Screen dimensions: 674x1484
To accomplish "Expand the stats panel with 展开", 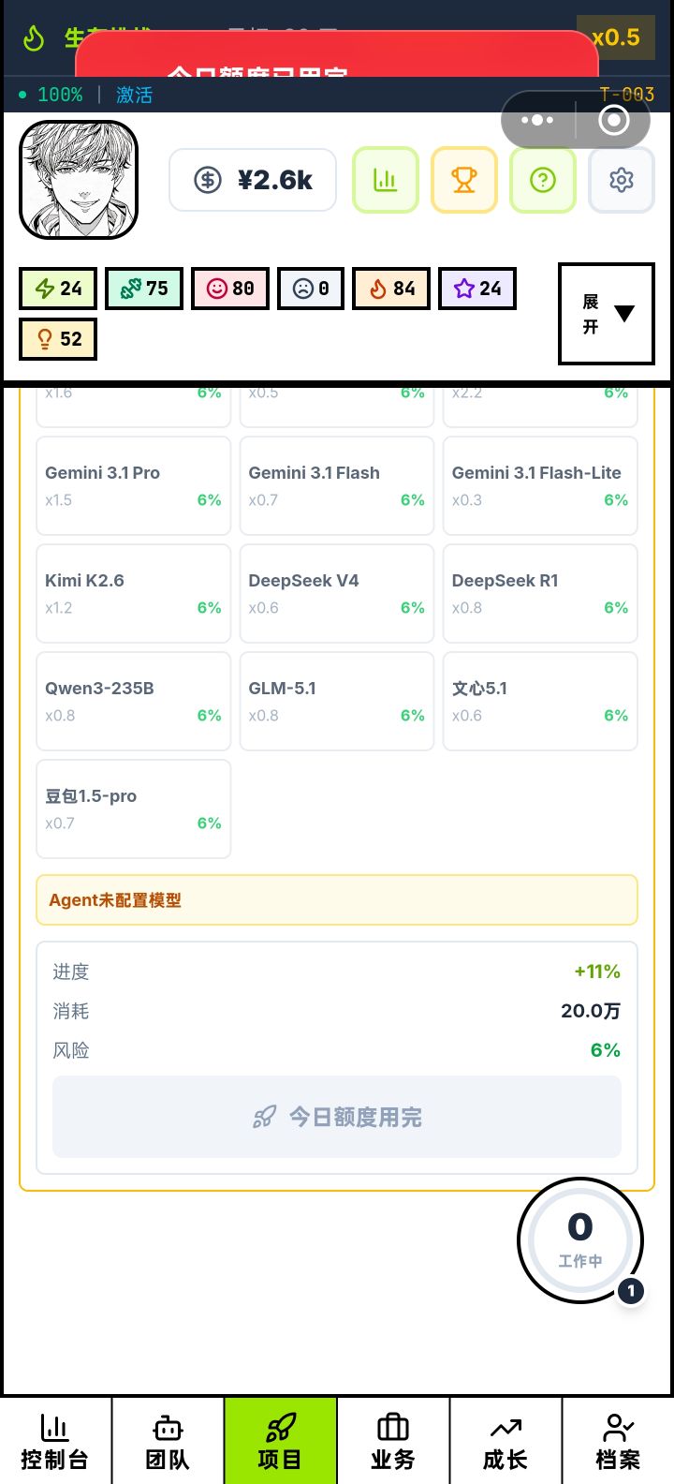I will [x=607, y=314].
